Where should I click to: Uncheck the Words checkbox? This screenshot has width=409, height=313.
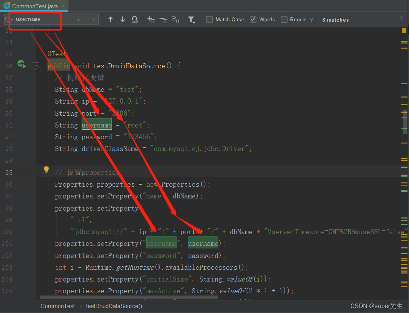[x=253, y=20]
